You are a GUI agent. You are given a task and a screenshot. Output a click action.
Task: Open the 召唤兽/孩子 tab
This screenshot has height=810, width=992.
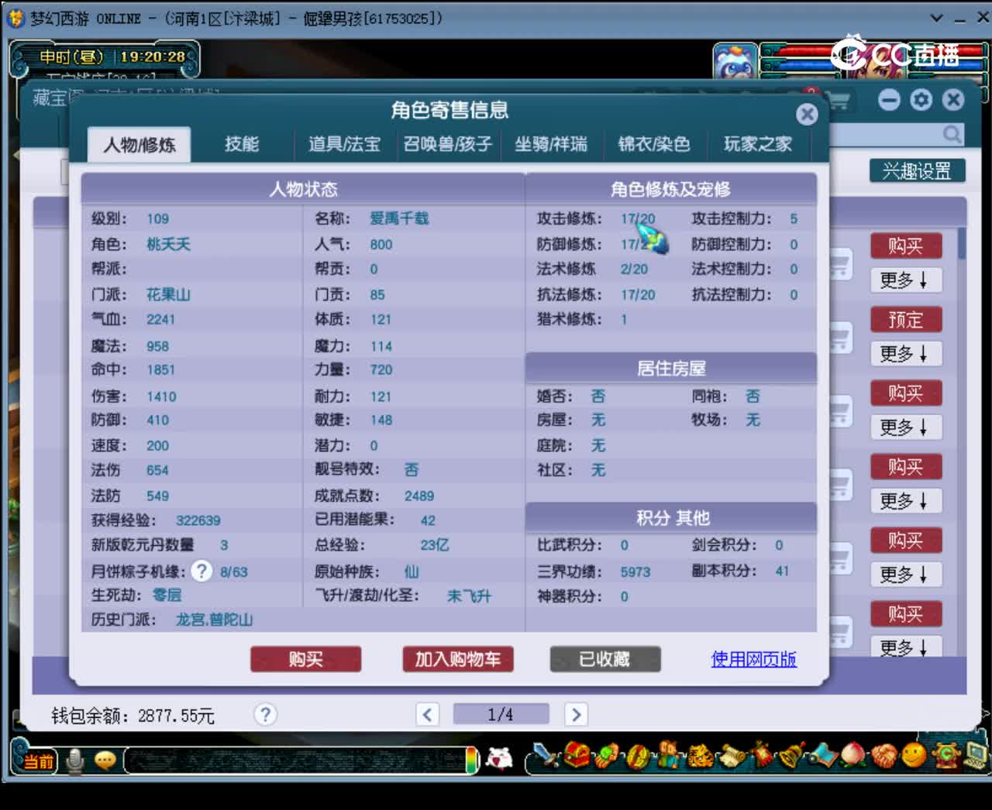coord(448,144)
